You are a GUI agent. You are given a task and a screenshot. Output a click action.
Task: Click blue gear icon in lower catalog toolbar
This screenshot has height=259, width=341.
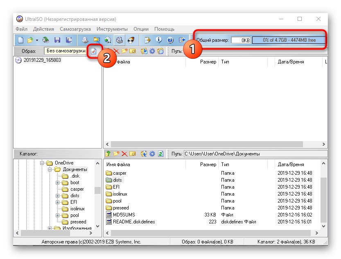pos(152,154)
